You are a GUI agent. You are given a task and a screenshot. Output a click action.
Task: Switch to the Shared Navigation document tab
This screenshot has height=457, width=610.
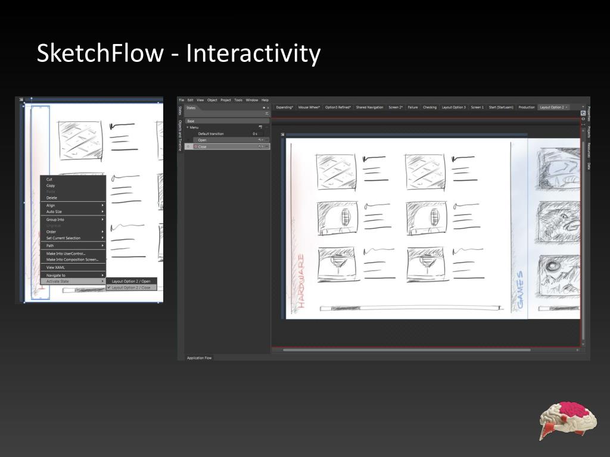[369, 107]
